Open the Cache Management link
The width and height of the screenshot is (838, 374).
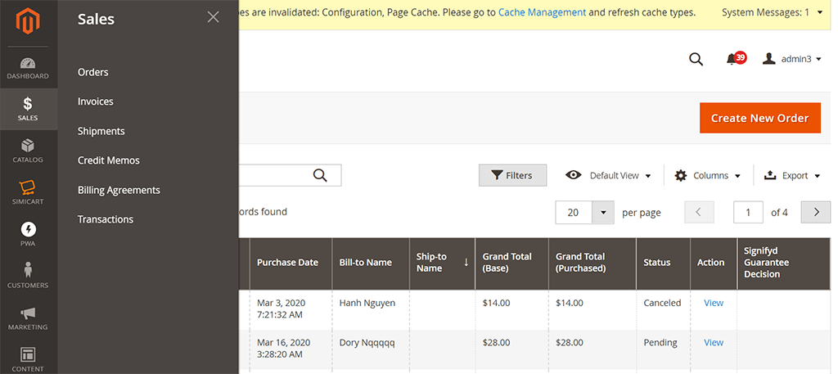point(542,12)
